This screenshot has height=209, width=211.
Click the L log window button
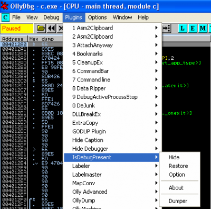pyautogui.click(x=183, y=29)
